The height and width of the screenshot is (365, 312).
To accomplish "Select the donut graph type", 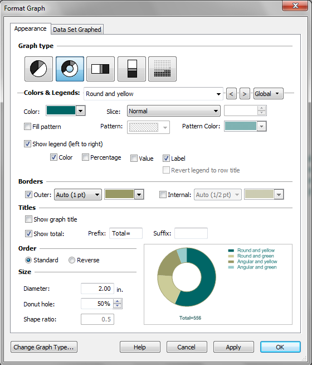I will click(70, 69).
